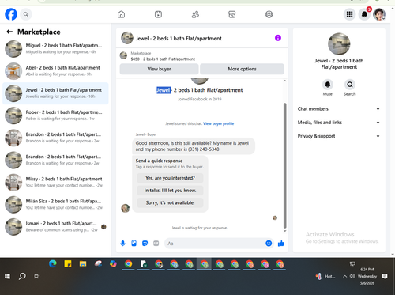Open Task View on the taskbar
The image size is (395, 295).
click(x=37, y=276)
